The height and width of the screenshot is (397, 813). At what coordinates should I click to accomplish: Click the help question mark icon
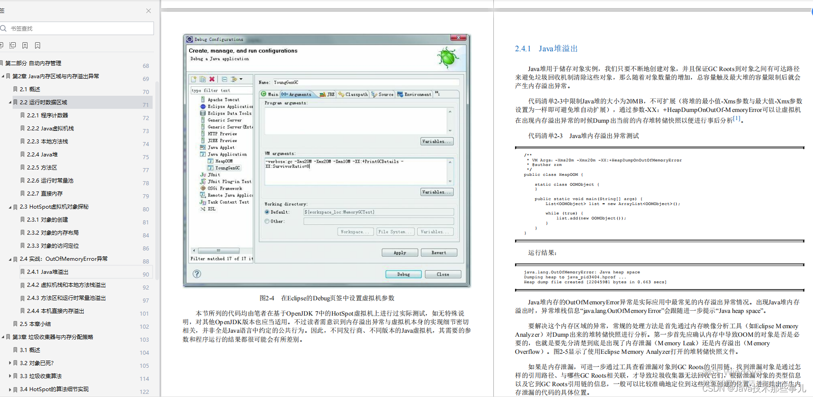pos(197,274)
